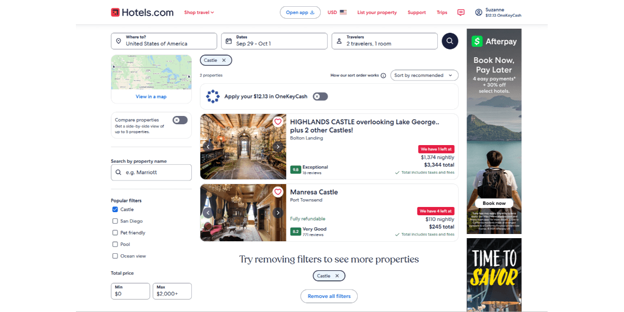The width and height of the screenshot is (624, 312).
Task: Open the Travelers selector field
Action: 384,41
